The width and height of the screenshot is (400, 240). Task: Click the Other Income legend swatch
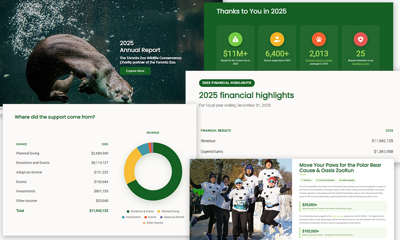point(144,223)
